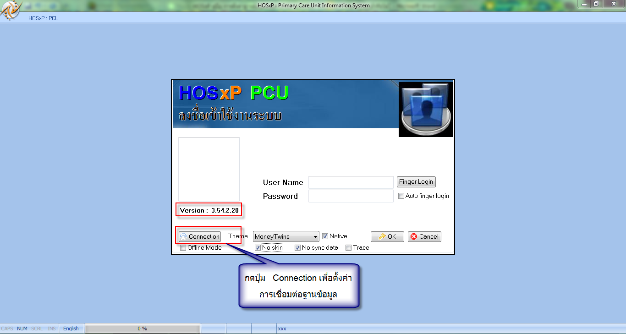Enable Offline Mode

(183, 247)
